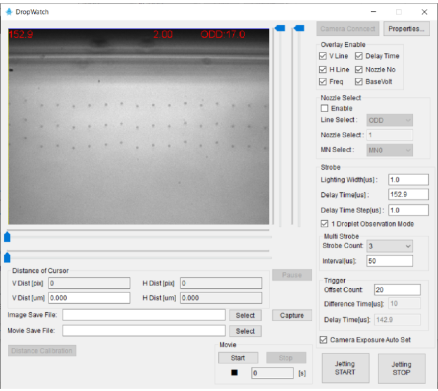This screenshot has width=438, height=391.
Task: Start the movie recording
Action: pyautogui.click(x=238, y=358)
